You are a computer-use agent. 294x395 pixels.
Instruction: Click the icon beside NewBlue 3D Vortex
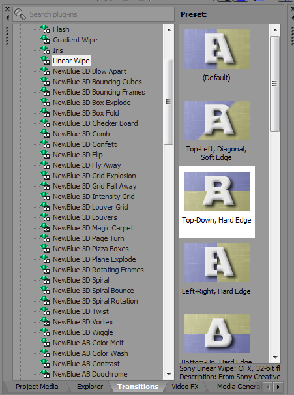point(45,322)
